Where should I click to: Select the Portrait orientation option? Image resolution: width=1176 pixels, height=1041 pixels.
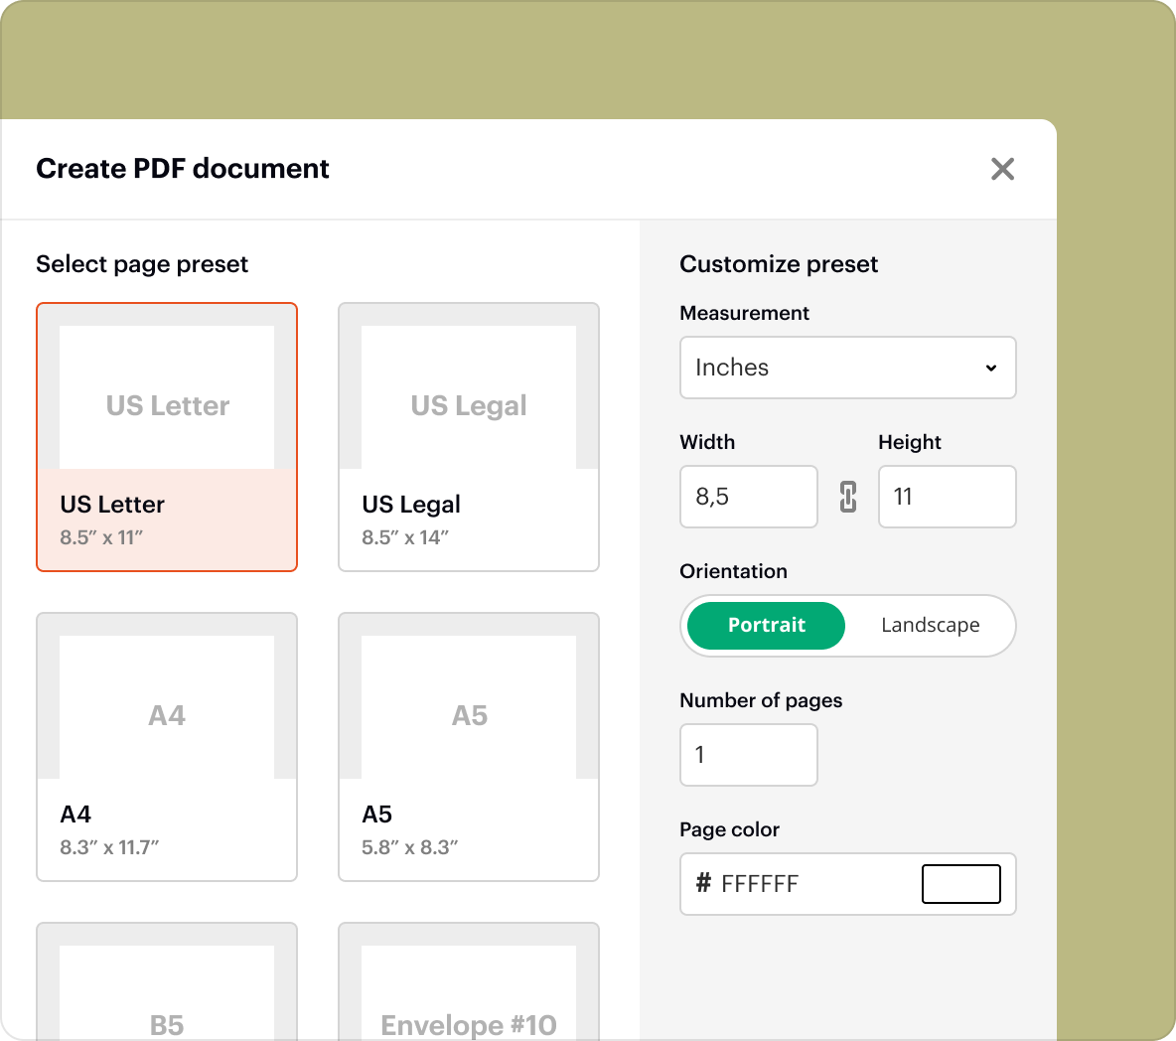(765, 626)
